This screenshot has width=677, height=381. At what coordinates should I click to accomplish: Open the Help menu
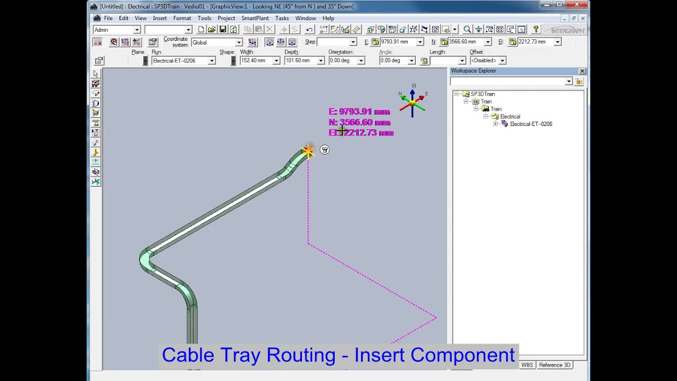[x=328, y=18]
